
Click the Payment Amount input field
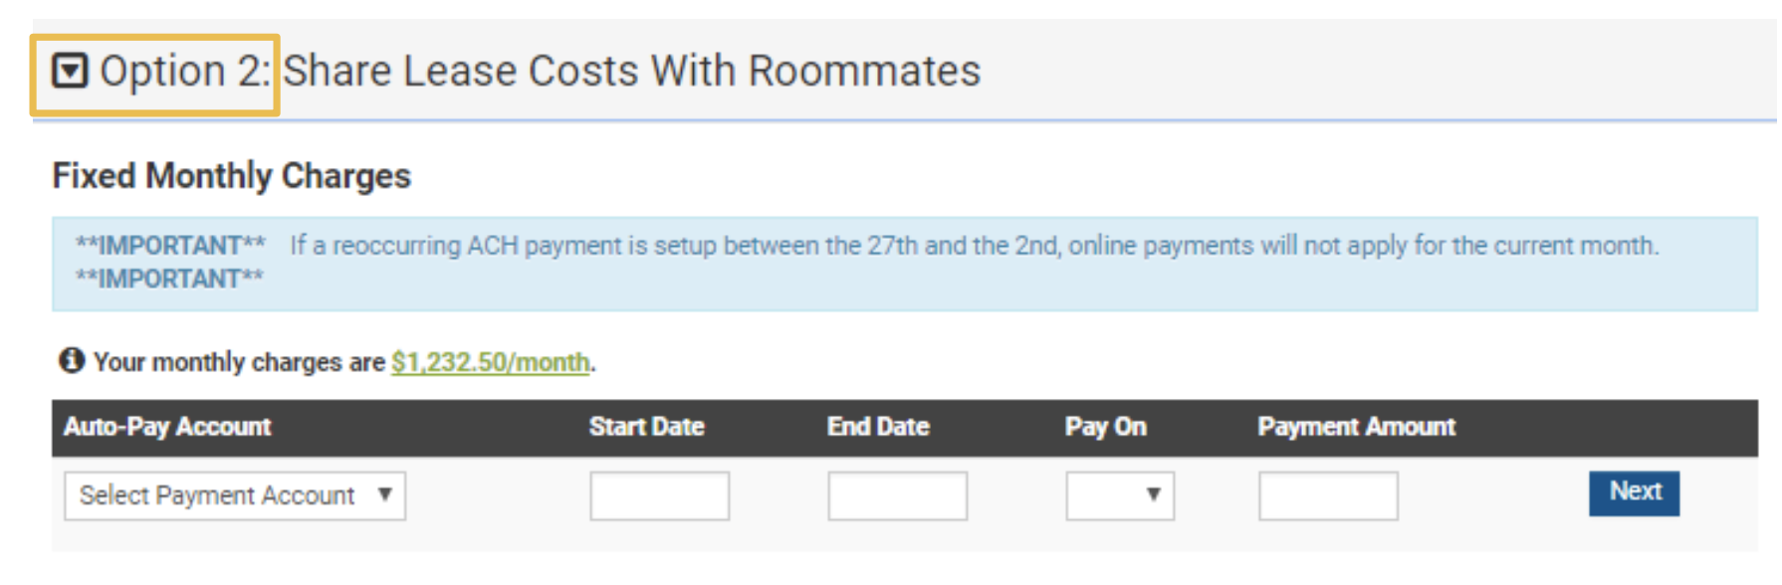1329,494
